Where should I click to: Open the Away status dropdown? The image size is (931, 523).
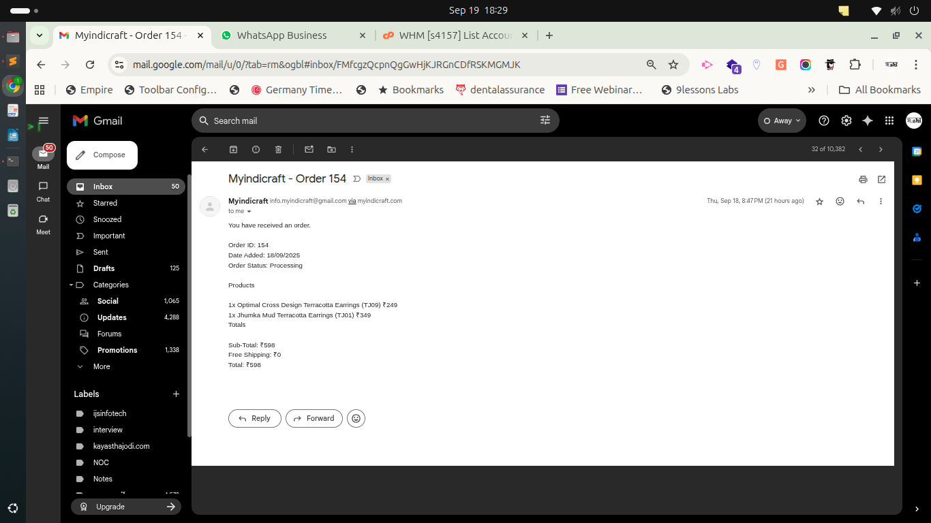(782, 121)
